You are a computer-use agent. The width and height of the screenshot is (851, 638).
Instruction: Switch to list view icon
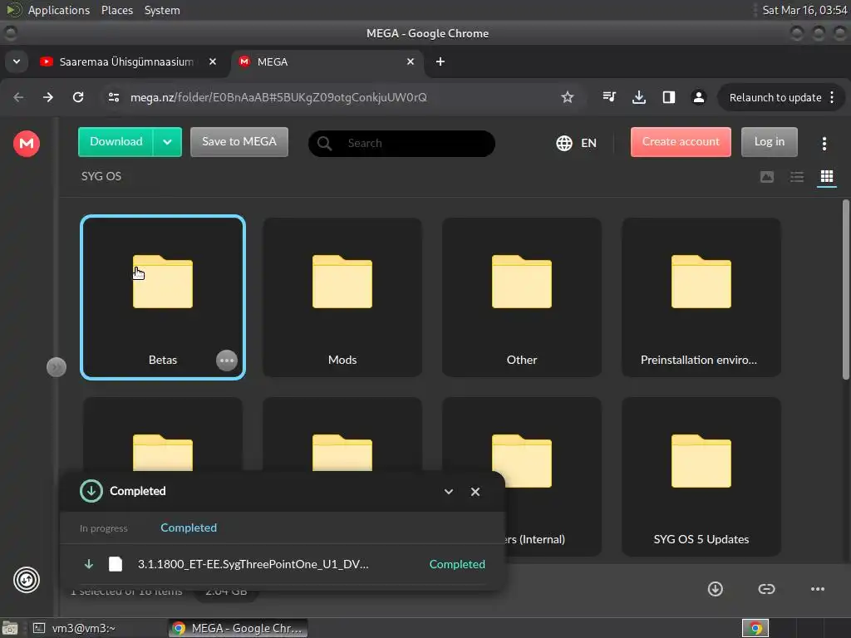(797, 177)
